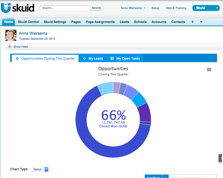
Task: Open the Any Stage dropdown arrow
Action: coord(165,177)
